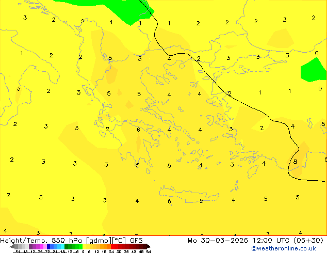The height and width of the screenshot is (253, 327).
Task: Click the '54' label of the legend scale
Action: (149, 251)
